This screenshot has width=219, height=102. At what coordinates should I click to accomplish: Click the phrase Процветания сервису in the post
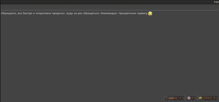[x=133, y=13]
